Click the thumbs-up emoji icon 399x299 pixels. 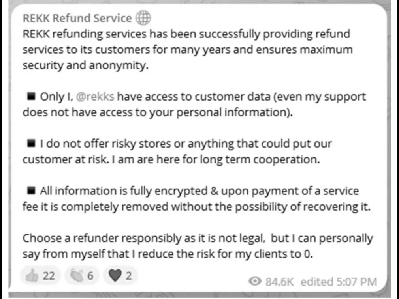point(32,275)
